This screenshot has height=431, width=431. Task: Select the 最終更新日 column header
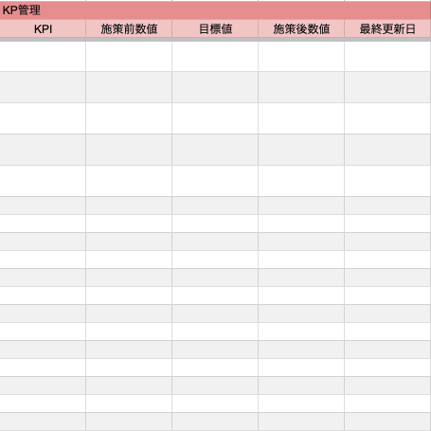(x=387, y=29)
